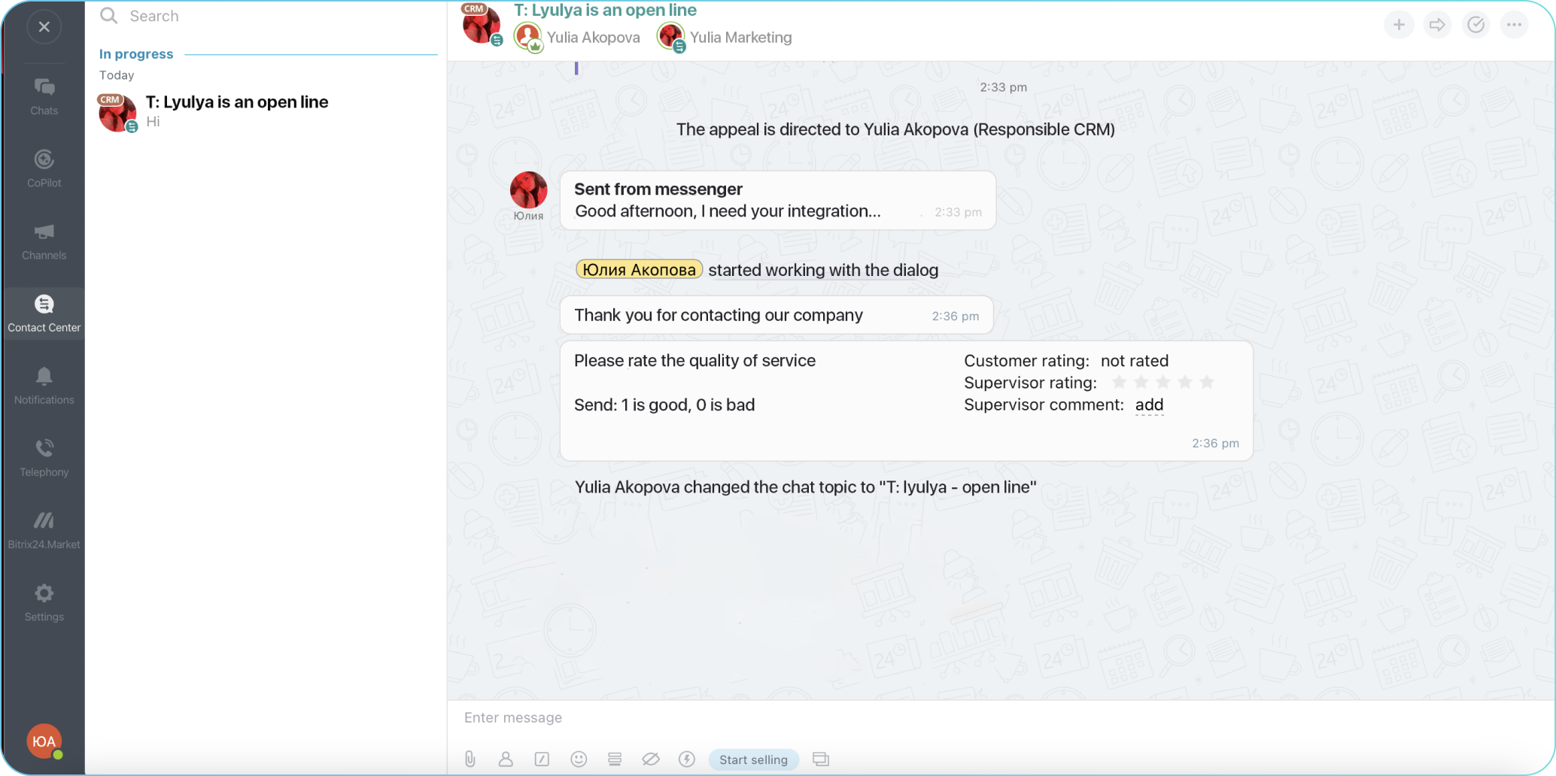
Task: Open the emoji smiley picker
Action: pyautogui.click(x=579, y=759)
